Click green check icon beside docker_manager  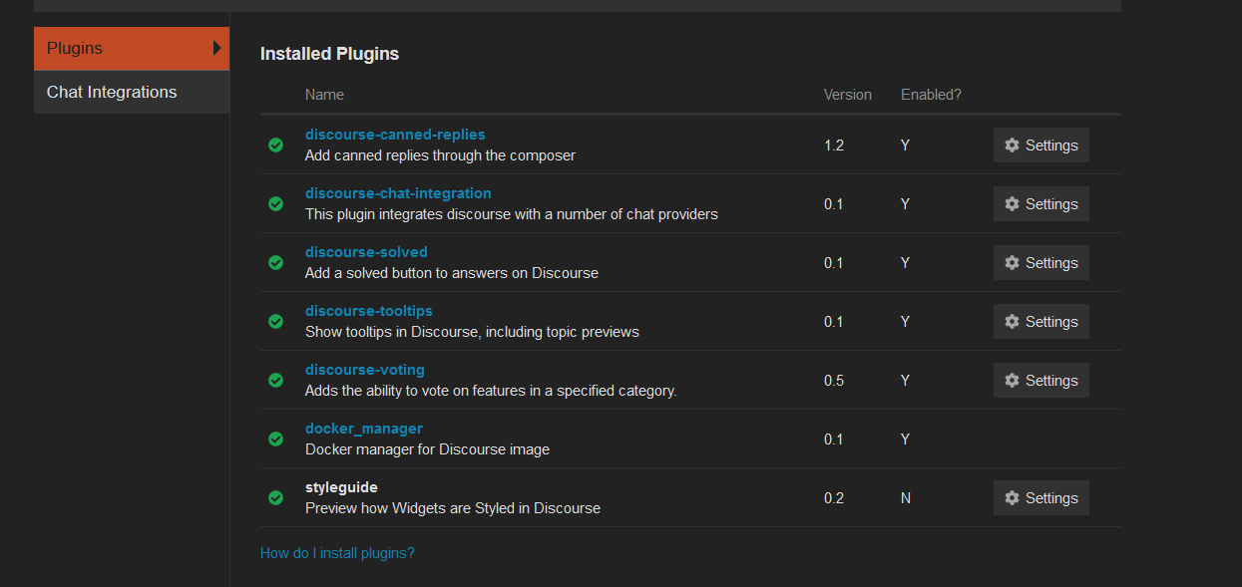pyautogui.click(x=275, y=440)
